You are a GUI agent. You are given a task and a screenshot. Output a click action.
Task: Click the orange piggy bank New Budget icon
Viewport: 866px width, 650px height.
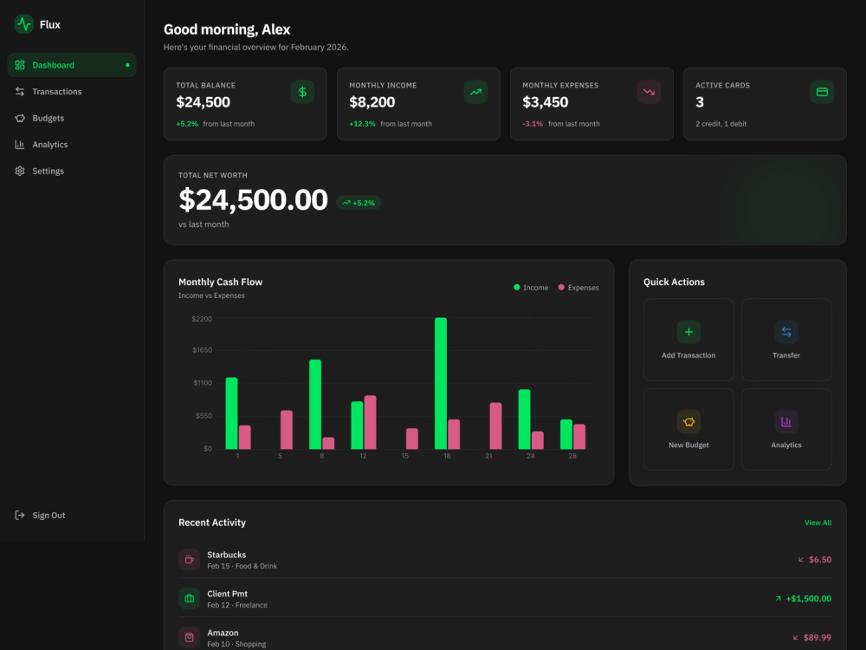[x=688, y=422]
